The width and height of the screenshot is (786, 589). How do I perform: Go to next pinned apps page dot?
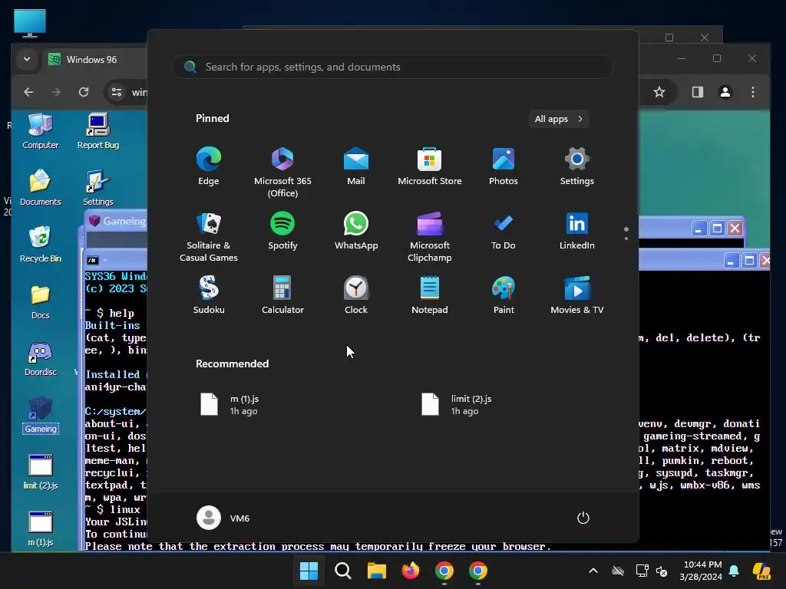point(626,239)
